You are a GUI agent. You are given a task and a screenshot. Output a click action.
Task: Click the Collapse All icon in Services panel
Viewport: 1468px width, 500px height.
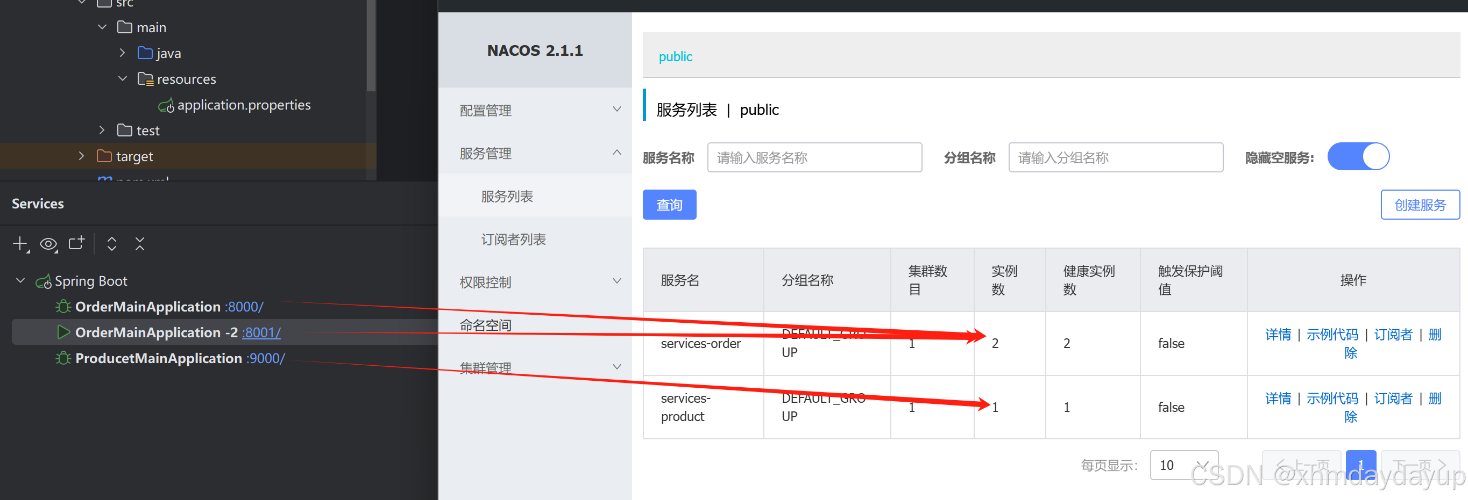(x=140, y=243)
